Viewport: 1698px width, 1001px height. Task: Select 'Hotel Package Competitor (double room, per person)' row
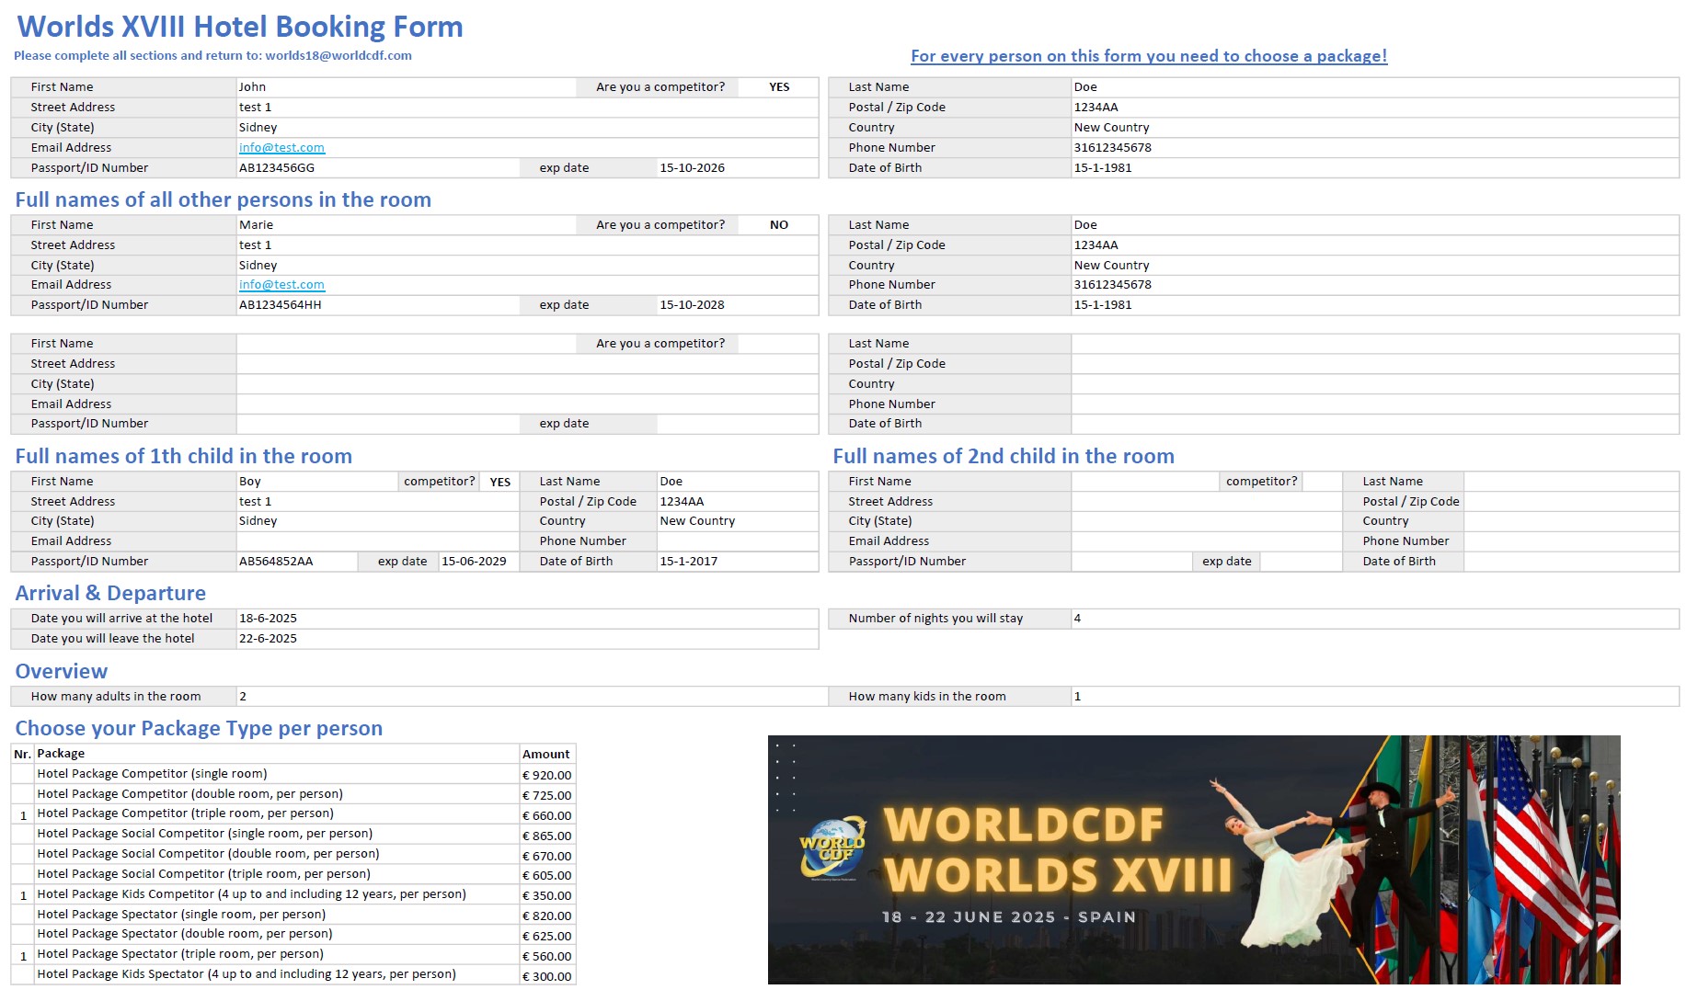click(x=277, y=795)
